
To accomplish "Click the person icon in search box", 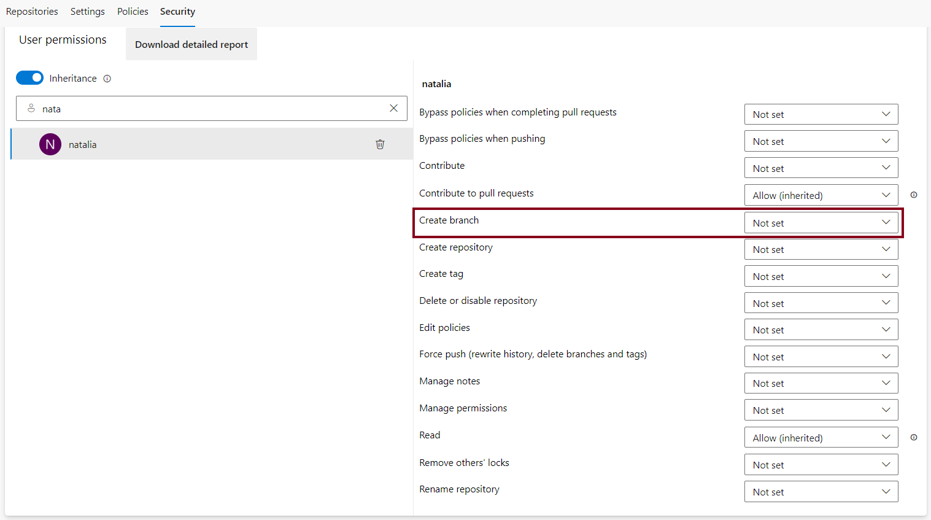I will click(x=31, y=108).
